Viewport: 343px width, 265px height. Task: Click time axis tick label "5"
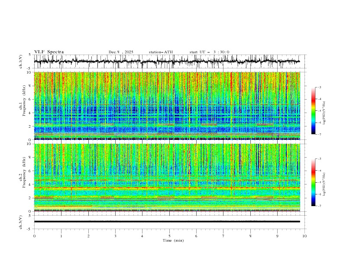coord(169,236)
